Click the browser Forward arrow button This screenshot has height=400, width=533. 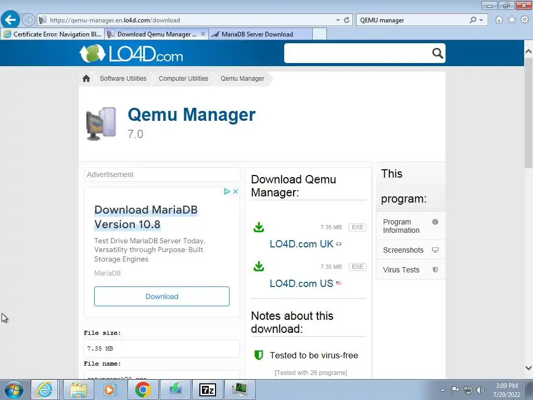(29, 20)
